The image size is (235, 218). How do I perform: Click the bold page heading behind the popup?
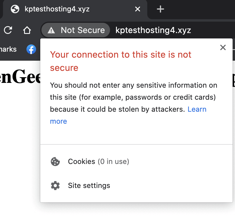20,77
